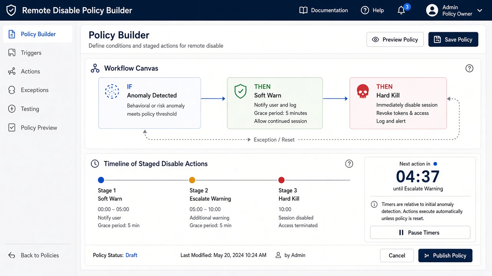Click the Pause Timers button

420,233
